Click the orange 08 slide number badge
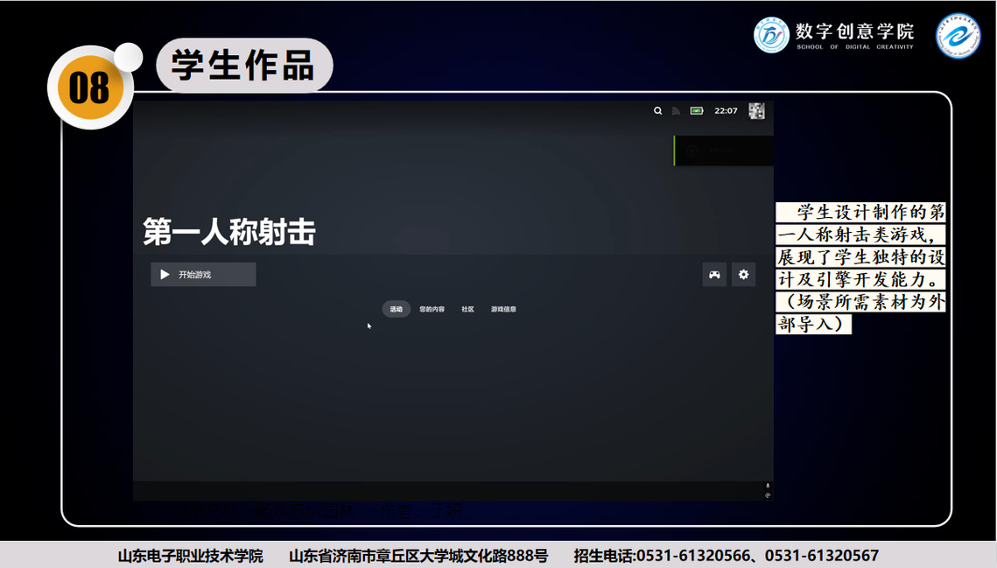Viewport: 997px width, 568px height. (89, 88)
